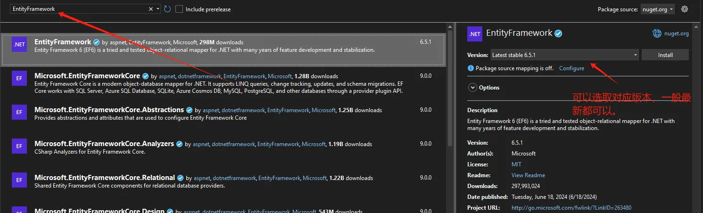The width and height of the screenshot is (703, 213).
Task: Click 9.0.0 version in Microsoft.EntityFrameworkCore row
Action: click(x=426, y=76)
